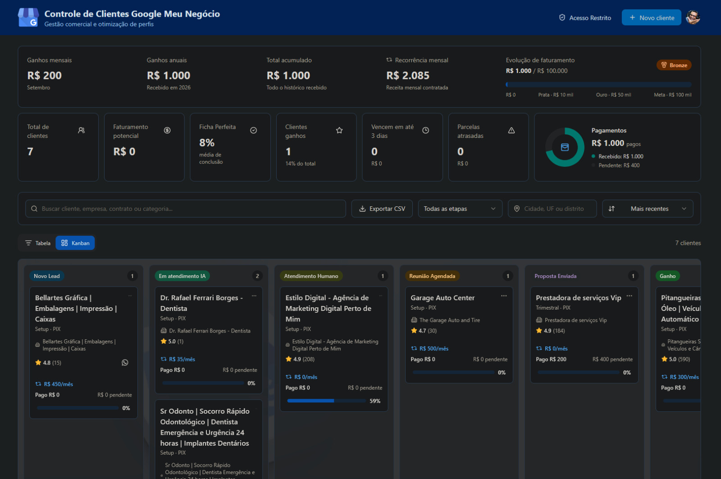721x479 pixels.
Task: Click the R$ 2.085 Recorrência mensal value
Action: pos(408,76)
